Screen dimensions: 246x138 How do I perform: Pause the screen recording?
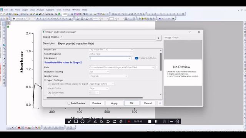click(156, 122)
